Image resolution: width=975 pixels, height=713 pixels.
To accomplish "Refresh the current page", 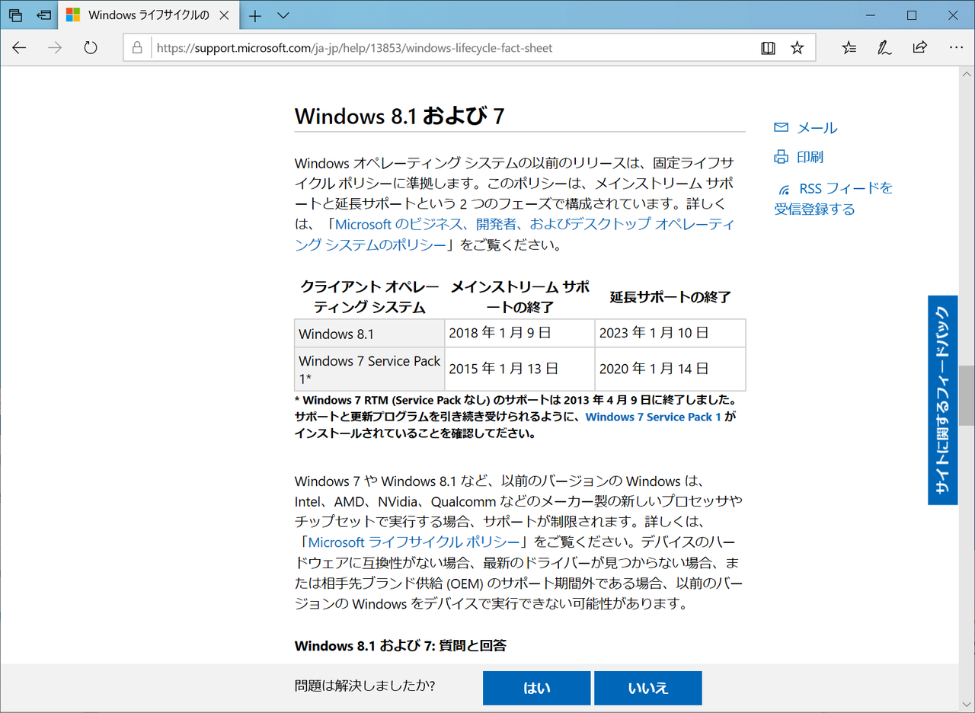I will (x=91, y=48).
